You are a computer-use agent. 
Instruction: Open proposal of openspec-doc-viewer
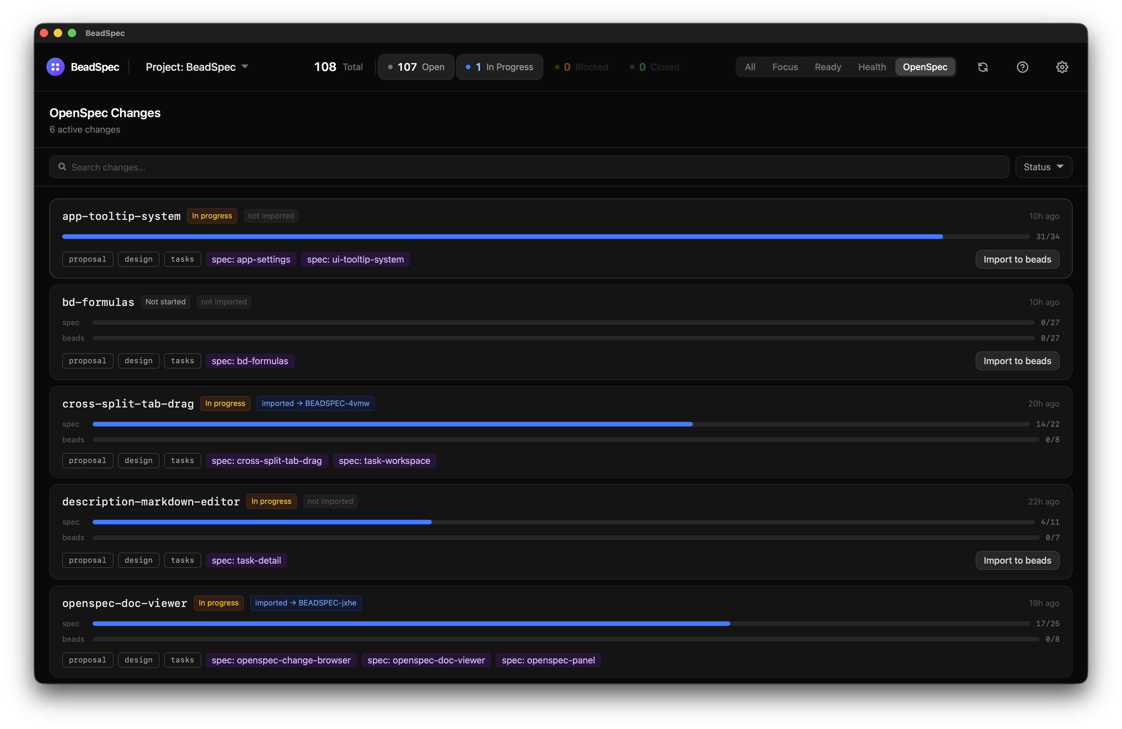point(88,660)
